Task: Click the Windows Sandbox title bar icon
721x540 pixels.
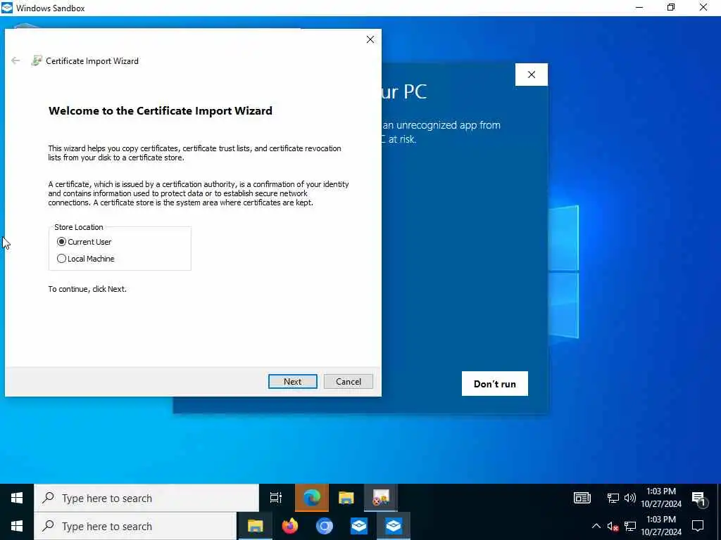Action: coord(7,8)
